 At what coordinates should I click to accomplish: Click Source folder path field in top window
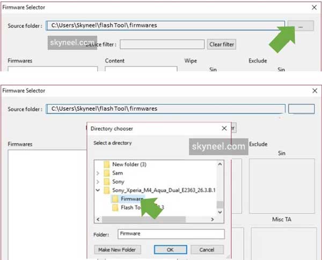[165, 25]
